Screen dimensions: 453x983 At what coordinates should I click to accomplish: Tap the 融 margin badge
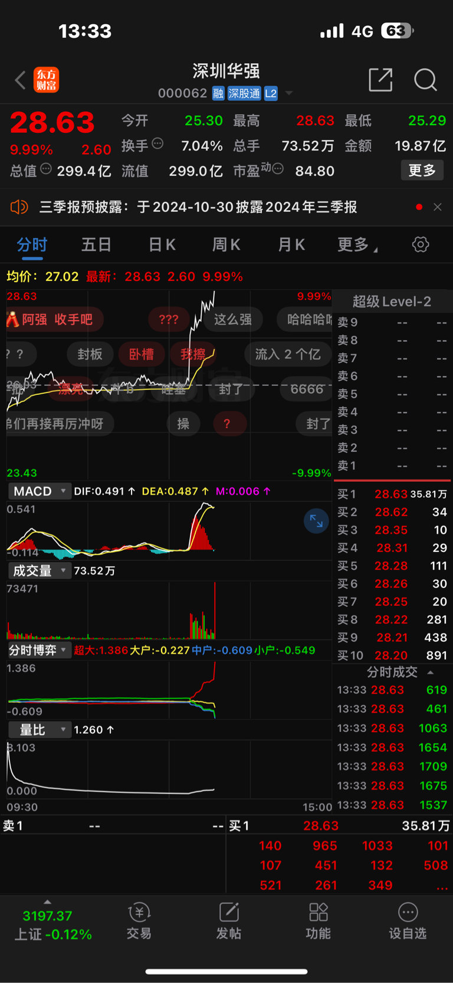point(218,93)
